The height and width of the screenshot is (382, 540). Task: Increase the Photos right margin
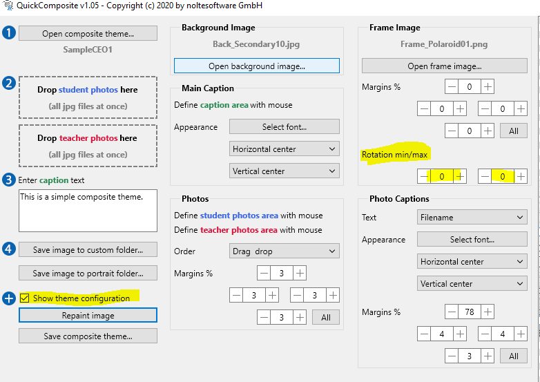pos(333,295)
